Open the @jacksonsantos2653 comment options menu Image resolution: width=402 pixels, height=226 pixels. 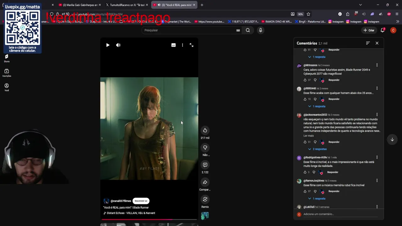(377, 115)
